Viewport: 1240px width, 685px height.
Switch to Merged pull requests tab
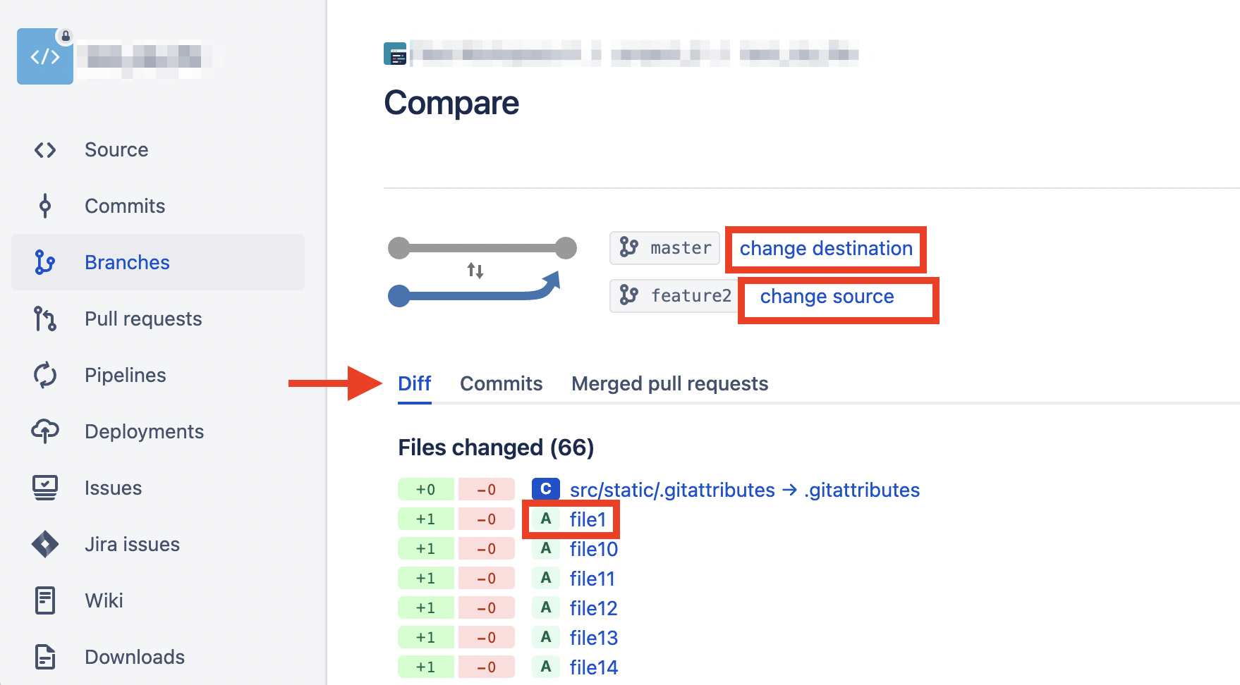[x=670, y=384]
